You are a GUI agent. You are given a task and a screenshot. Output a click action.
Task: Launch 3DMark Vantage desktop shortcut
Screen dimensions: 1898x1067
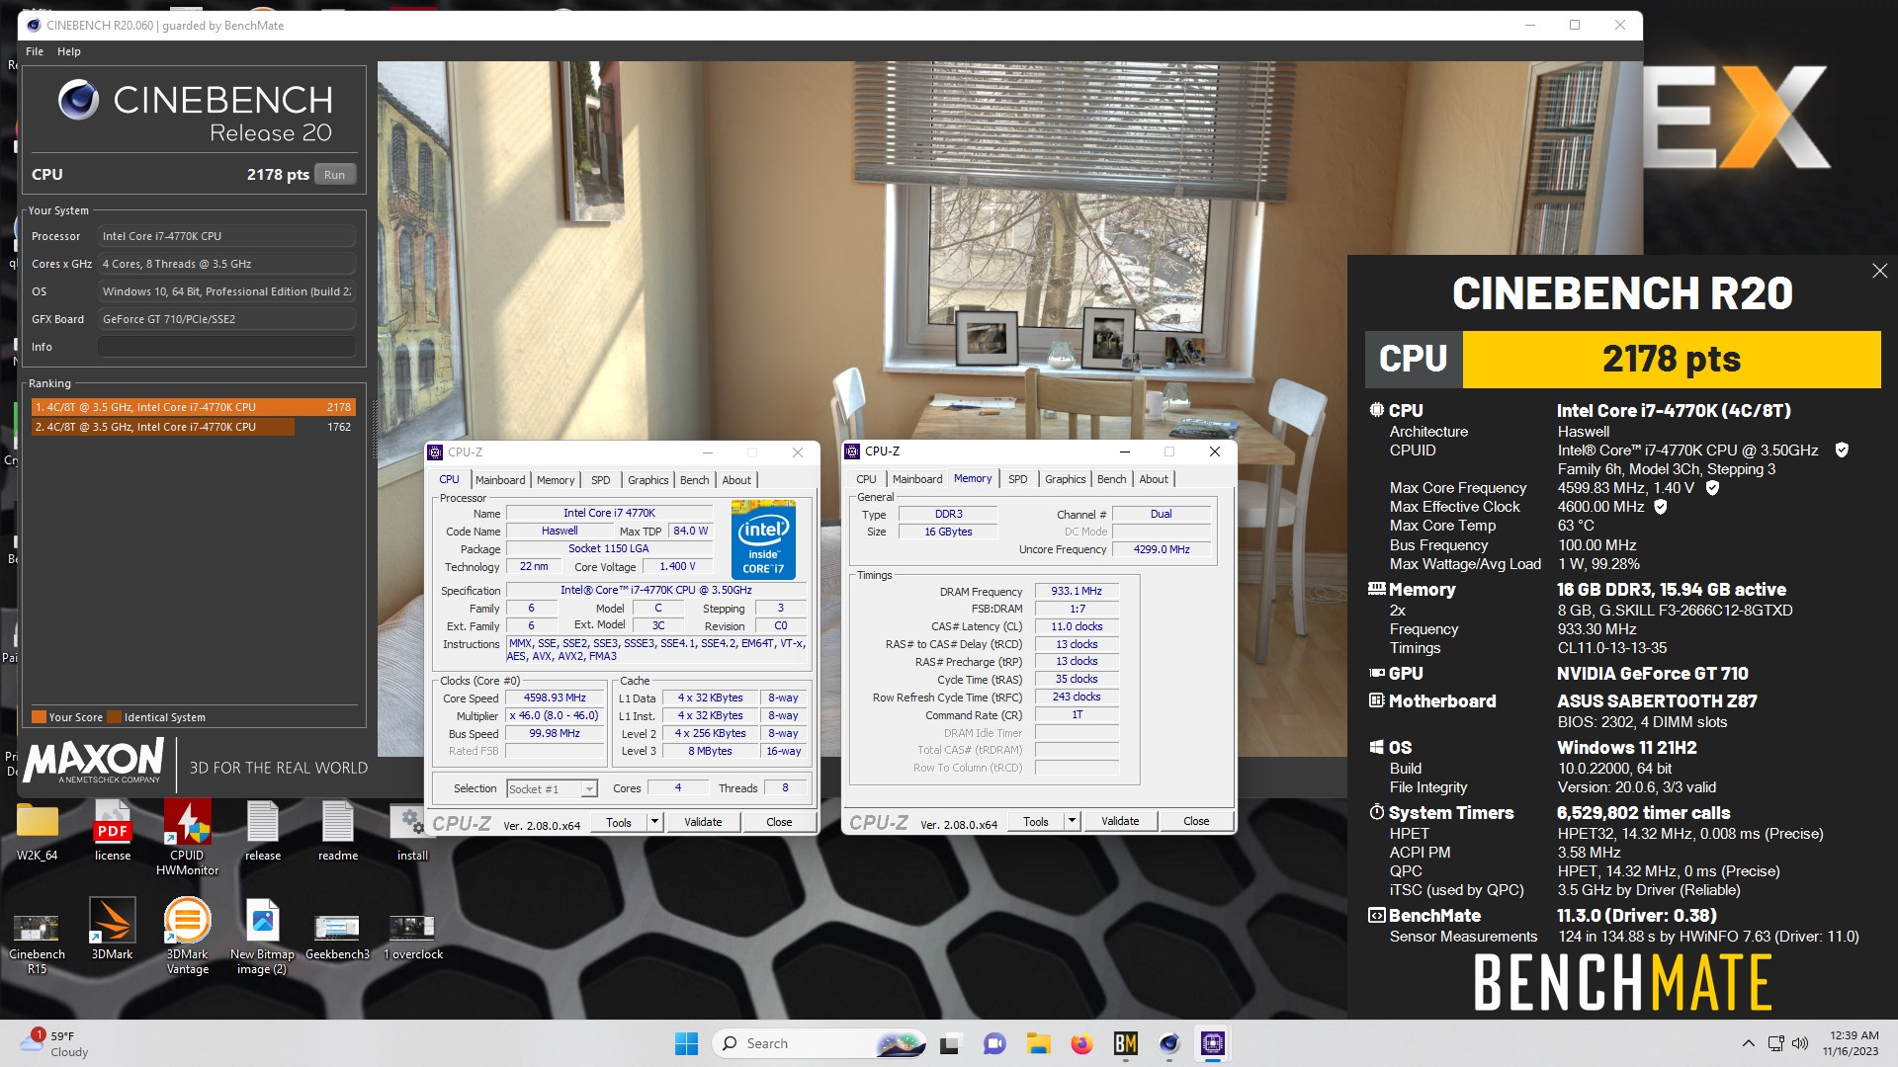click(187, 937)
